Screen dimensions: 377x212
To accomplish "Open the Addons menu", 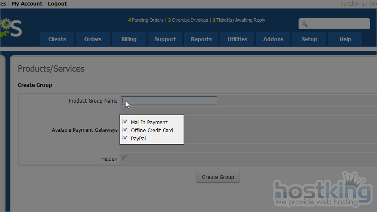I will 273,39.
